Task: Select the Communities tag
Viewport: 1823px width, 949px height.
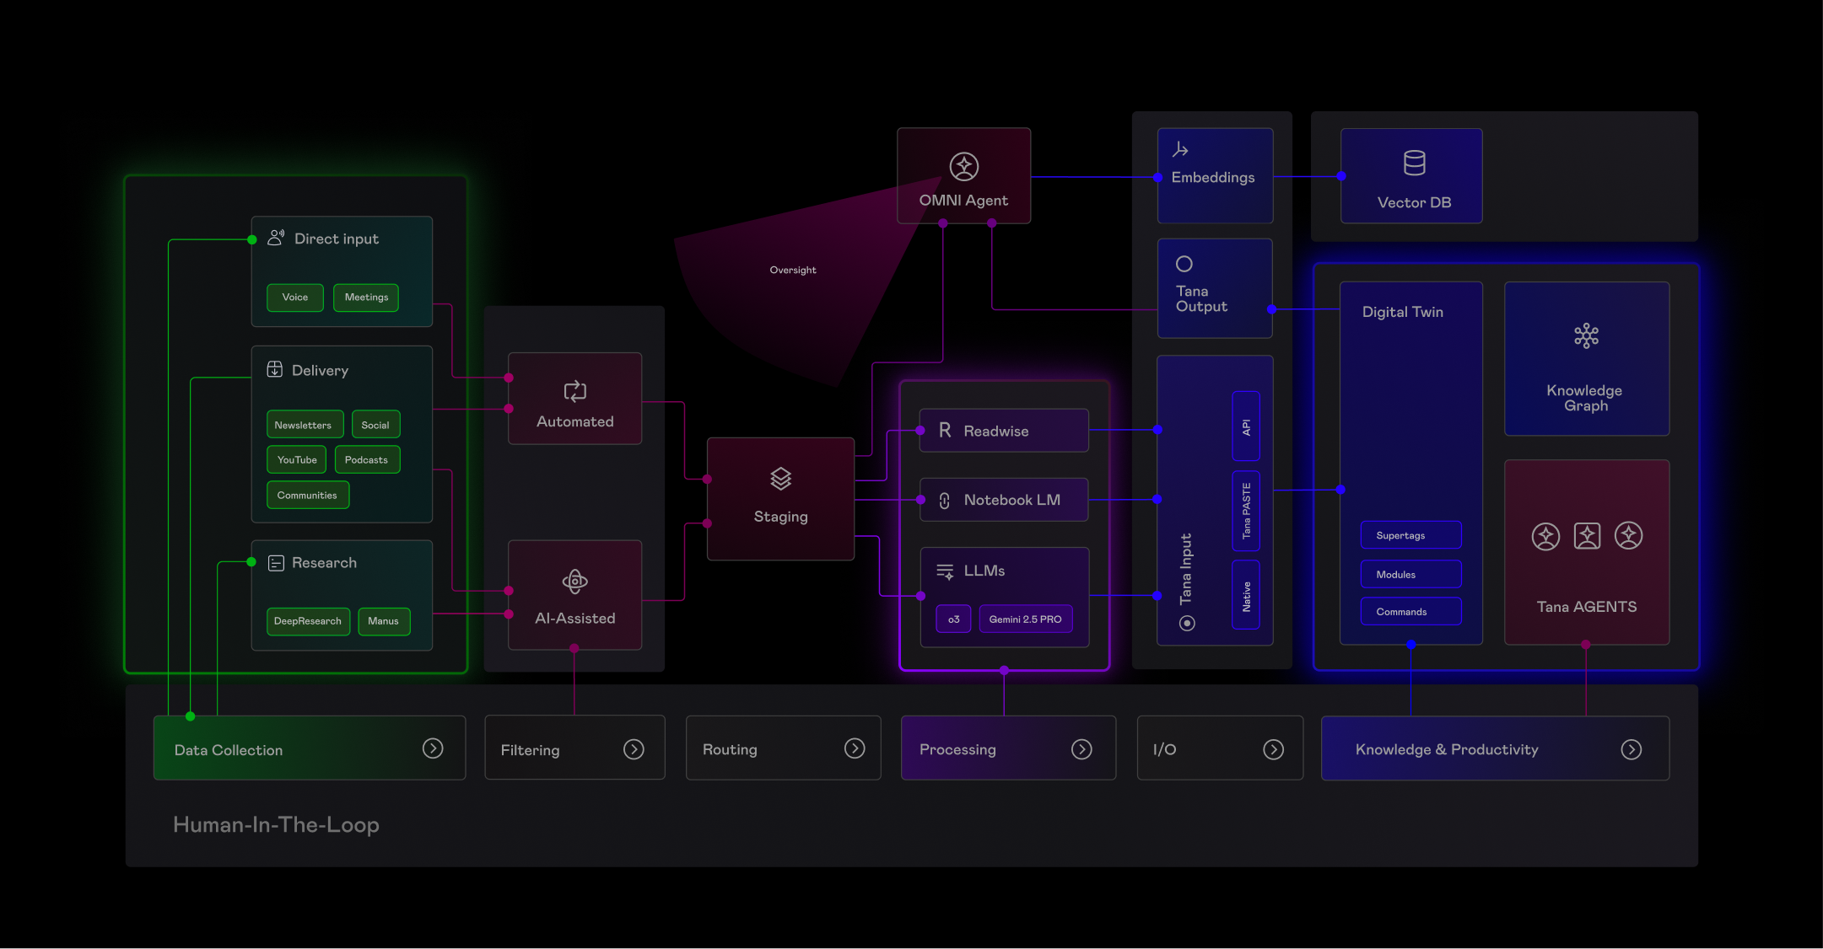Action: coord(308,495)
